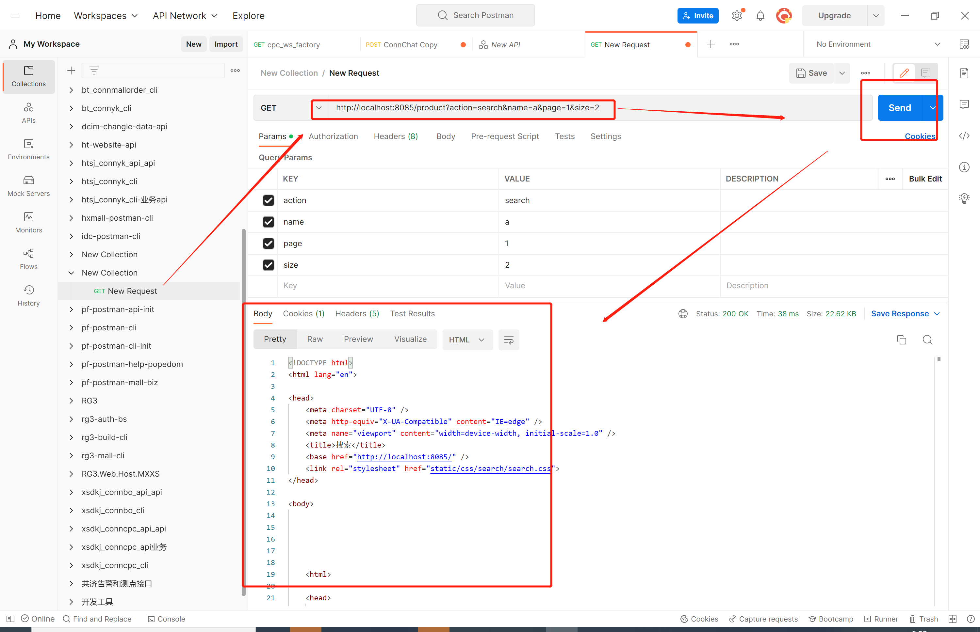Click the lightbulb related requests icon
The image size is (980, 632).
pyautogui.click(x=964, y=198)
